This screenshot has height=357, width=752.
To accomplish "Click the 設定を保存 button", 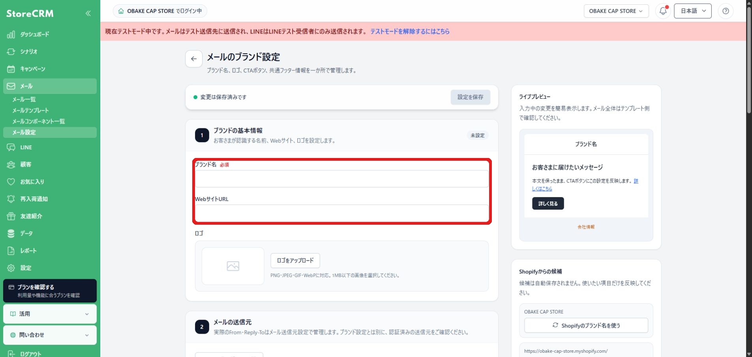I will click(x=471, y=97).
